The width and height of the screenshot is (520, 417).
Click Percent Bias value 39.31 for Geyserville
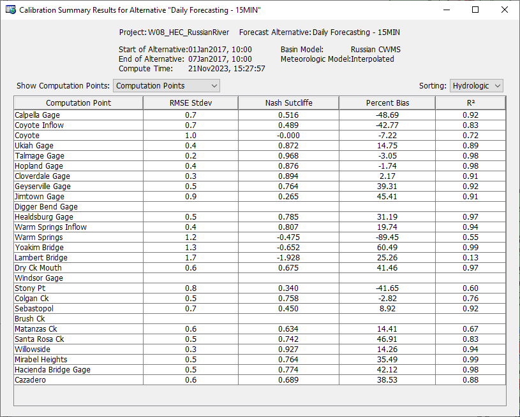pos(387,187)
